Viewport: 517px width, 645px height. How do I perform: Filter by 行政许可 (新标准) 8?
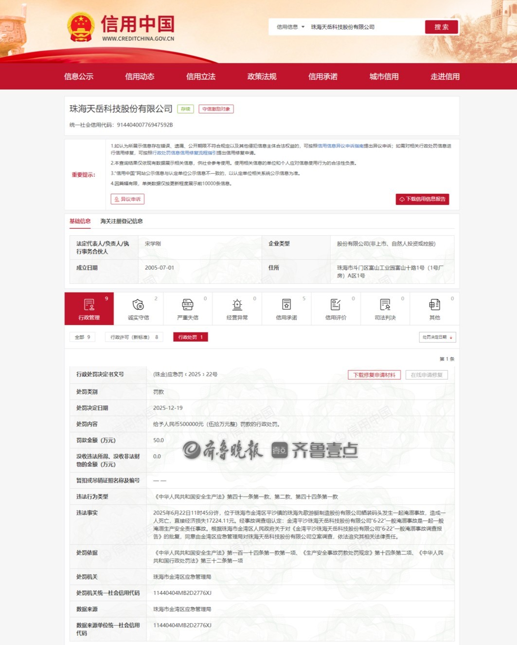click(x=134, y=337)
